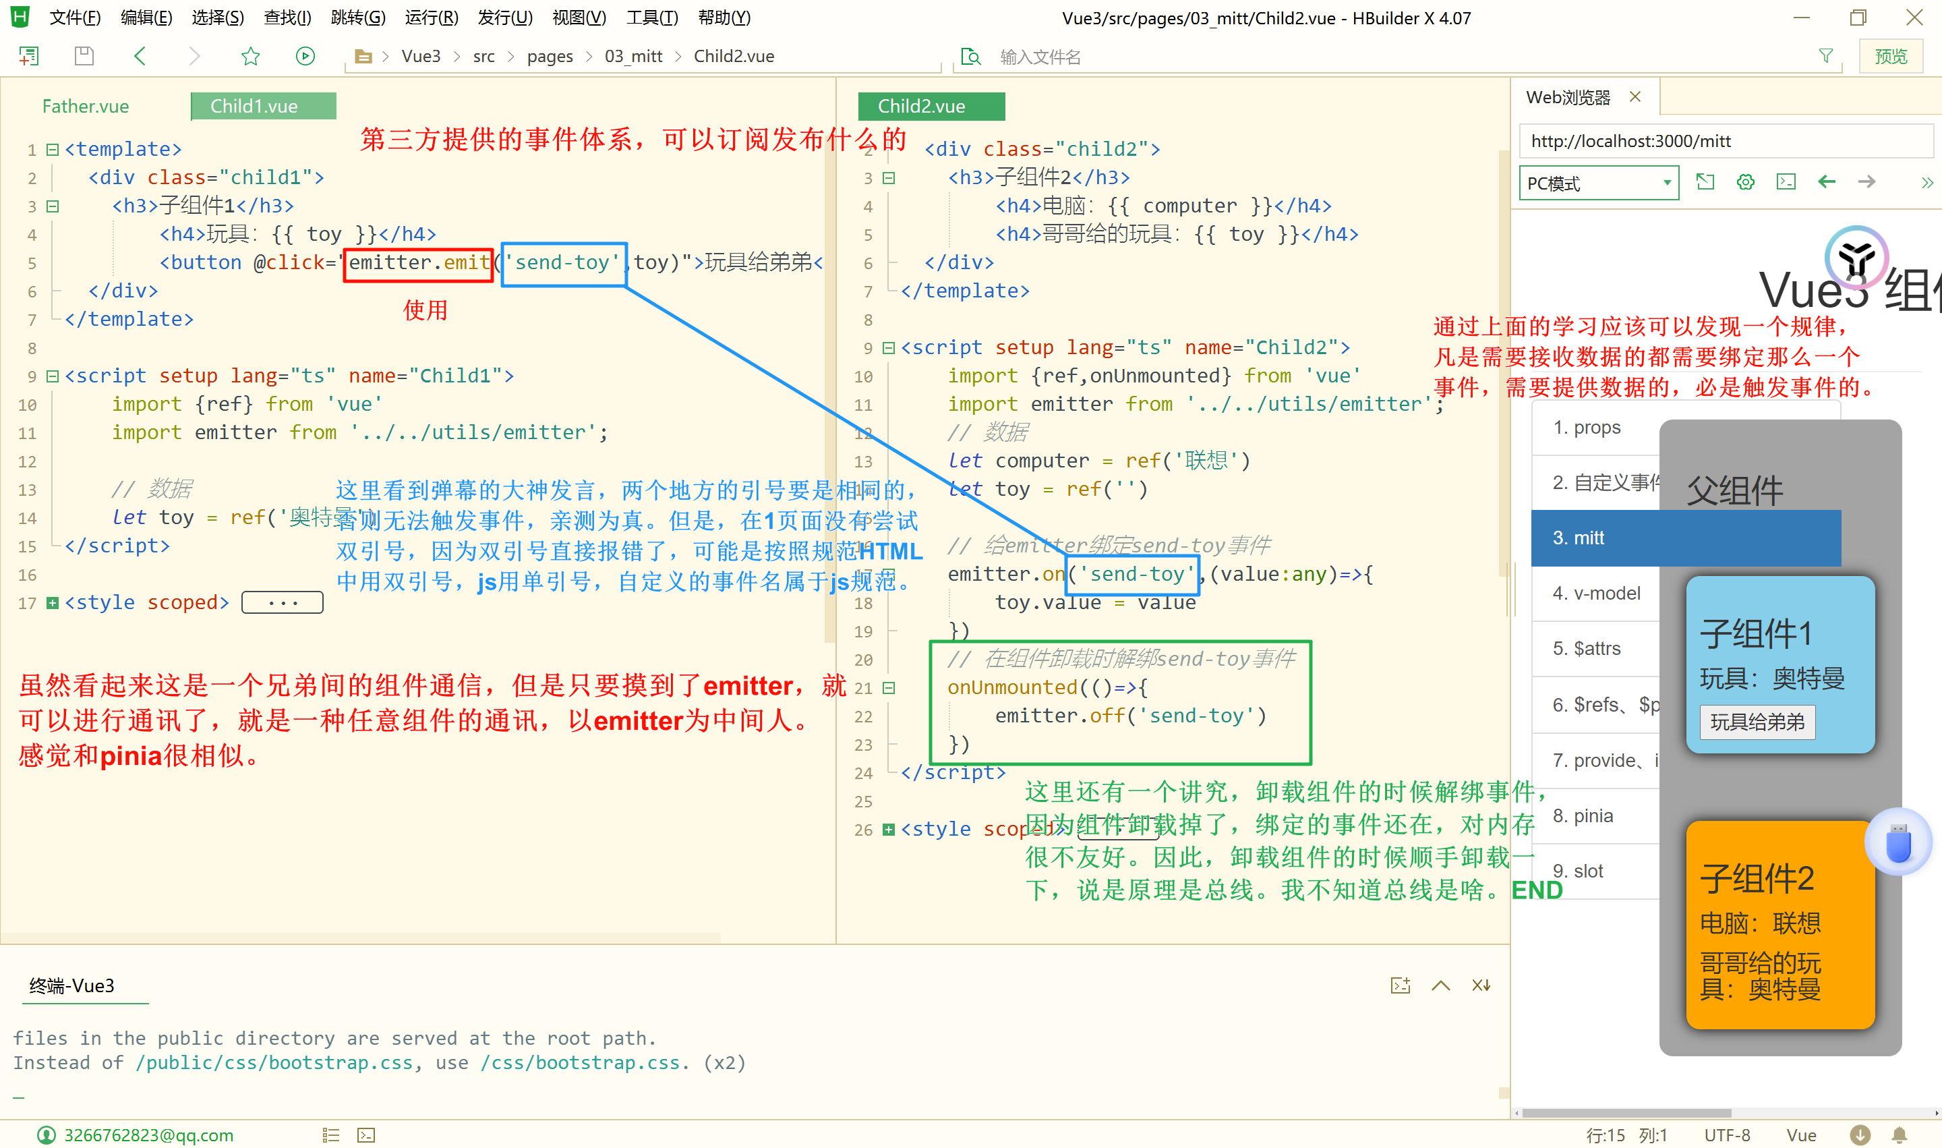Click the notification bell in status bar
The image size is (1942, 1148).
[x=1899, y=1135]
